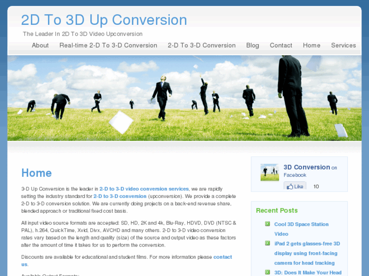Click the 3D Conversion Facebook profile thumbnail
369x276 pixels.
pos(270,172)
